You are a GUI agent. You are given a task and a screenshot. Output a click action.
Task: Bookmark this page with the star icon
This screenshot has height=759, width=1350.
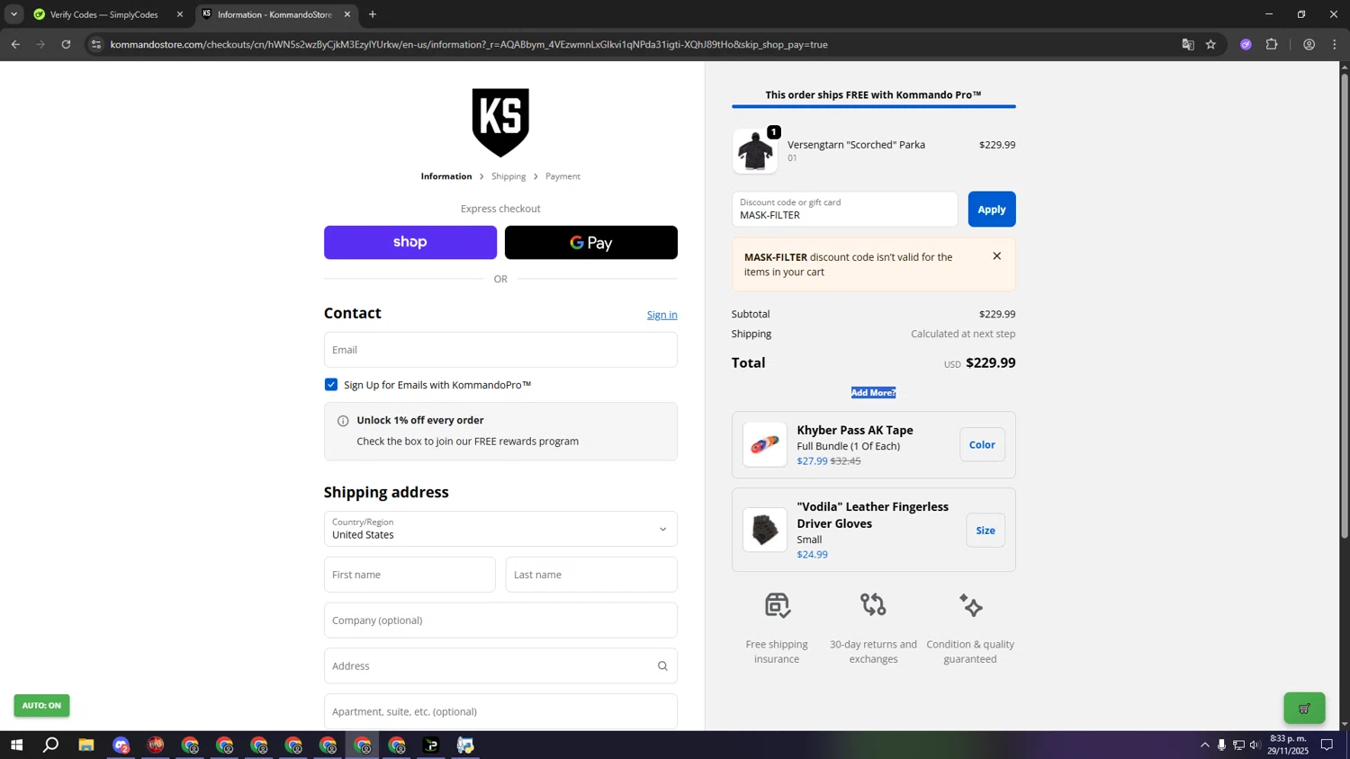(1210, 44)
